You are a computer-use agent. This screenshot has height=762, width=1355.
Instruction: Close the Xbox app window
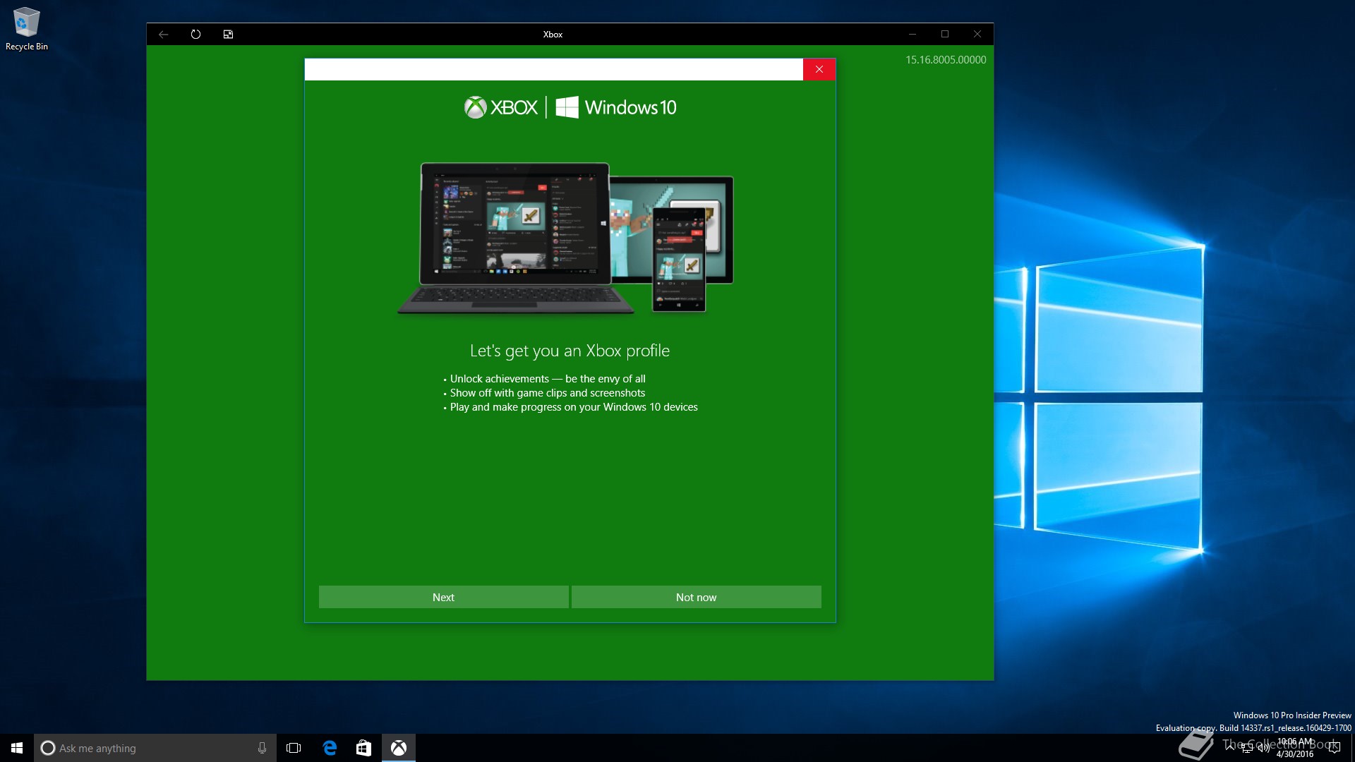977,34
